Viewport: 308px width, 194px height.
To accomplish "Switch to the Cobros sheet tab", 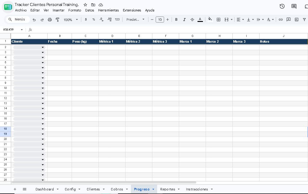I will pos(117,189).
